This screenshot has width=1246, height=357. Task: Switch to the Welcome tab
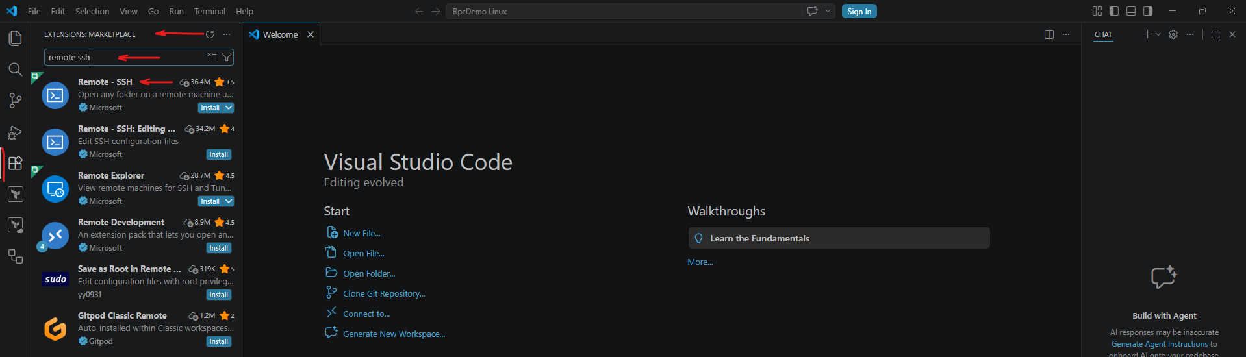281,34
